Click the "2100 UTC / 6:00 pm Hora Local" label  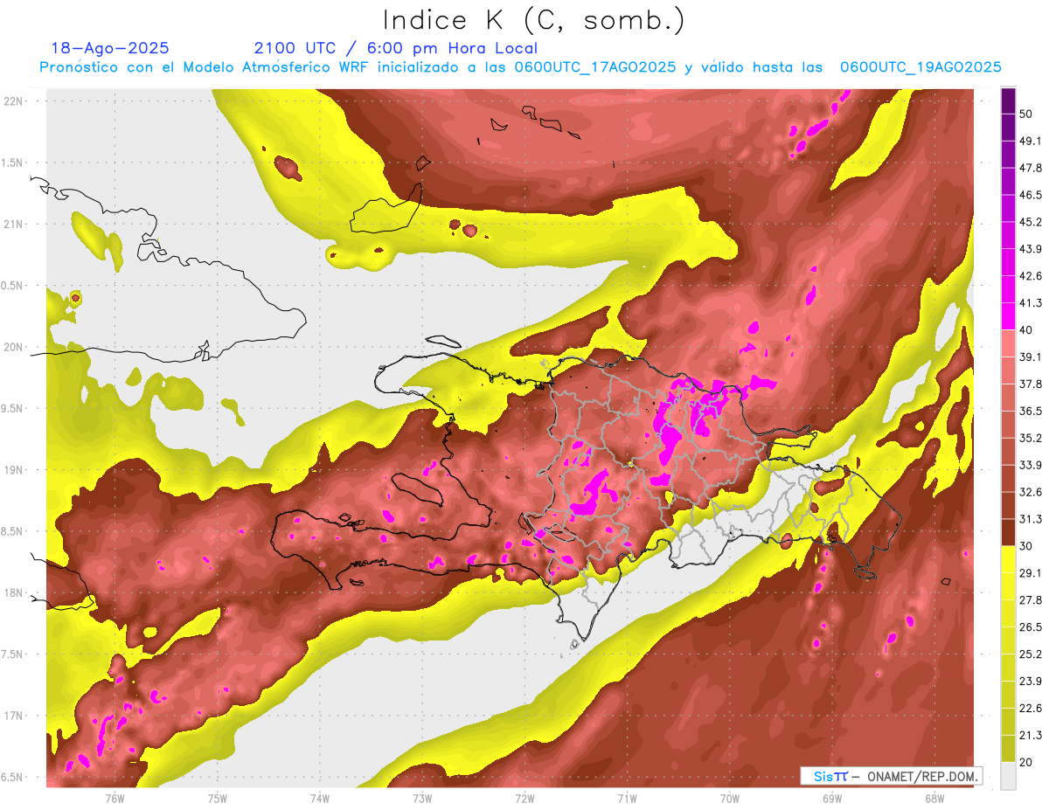[395, 48]
